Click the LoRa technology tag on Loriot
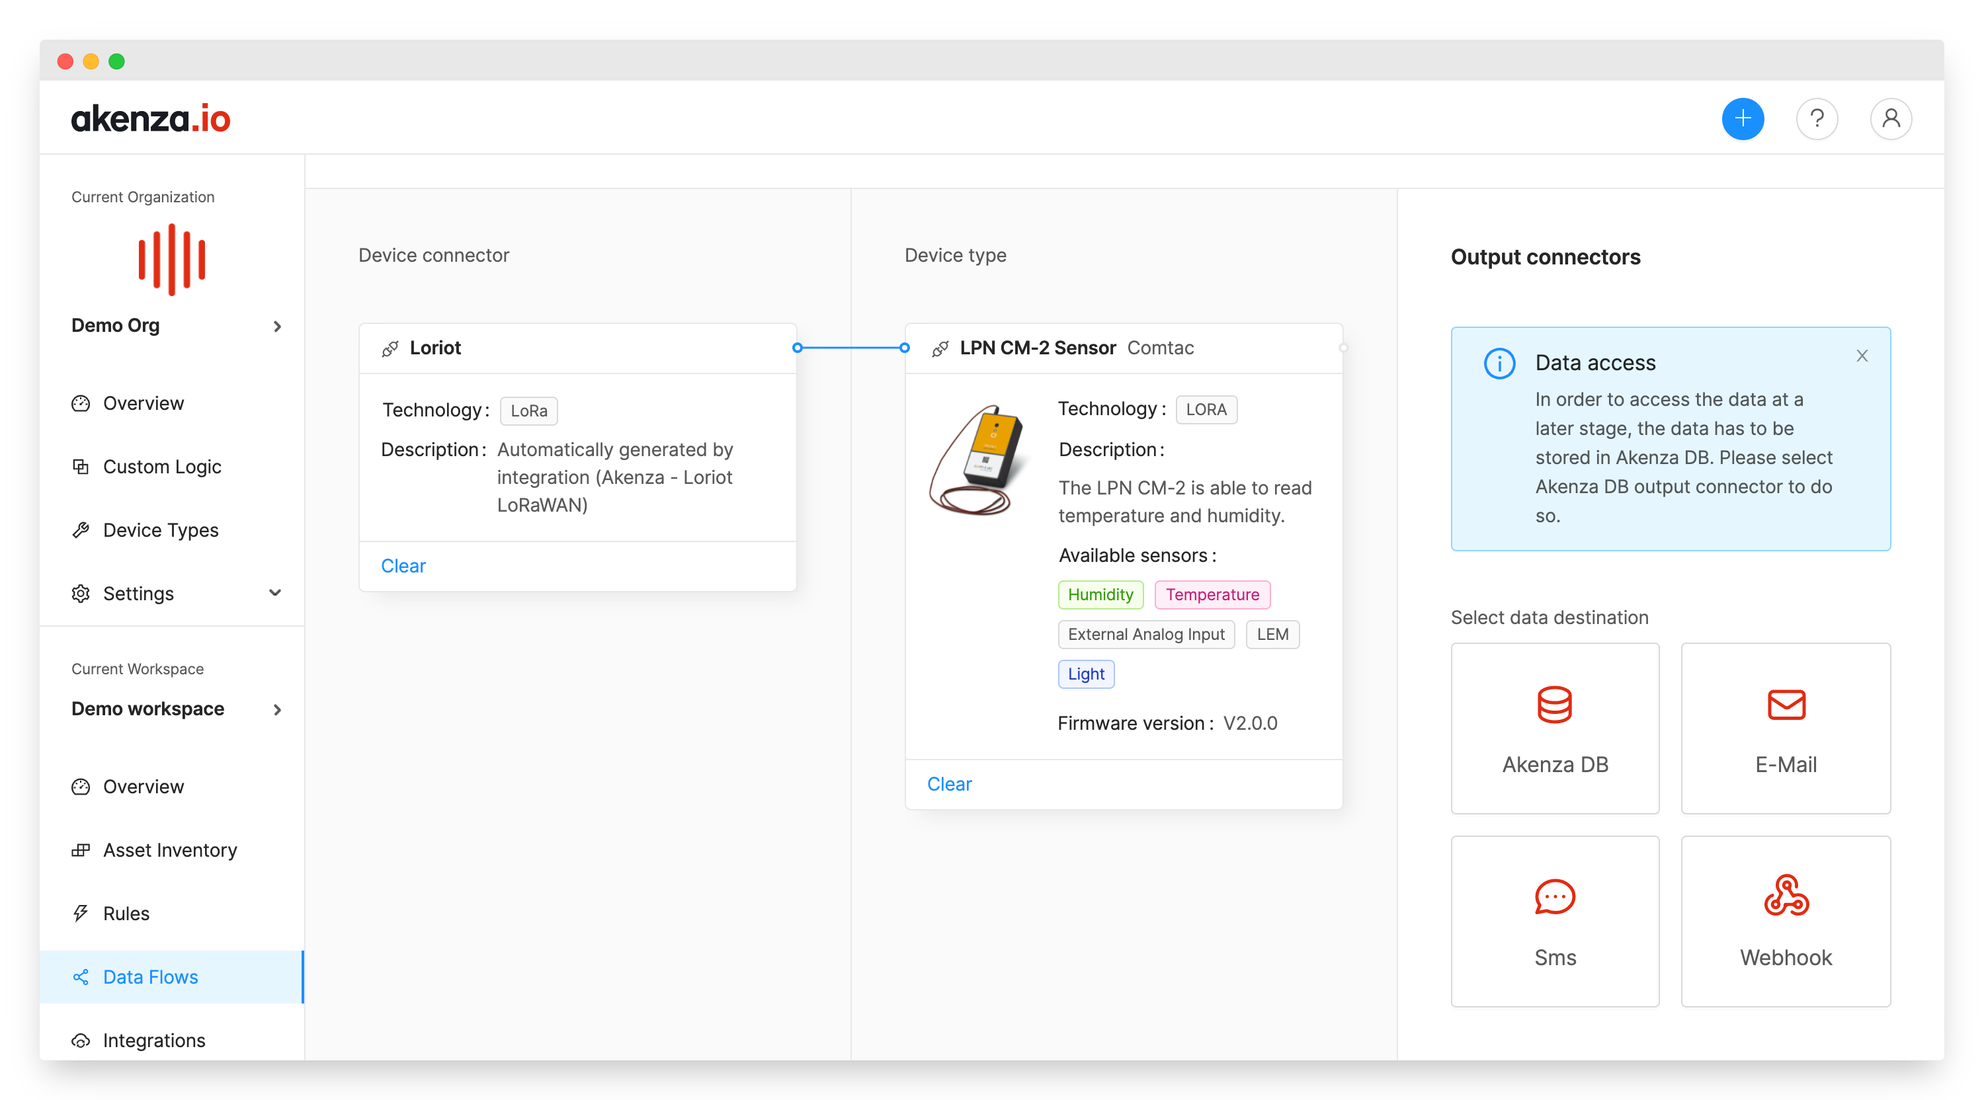1984x1100 pixels. (528, 411)
